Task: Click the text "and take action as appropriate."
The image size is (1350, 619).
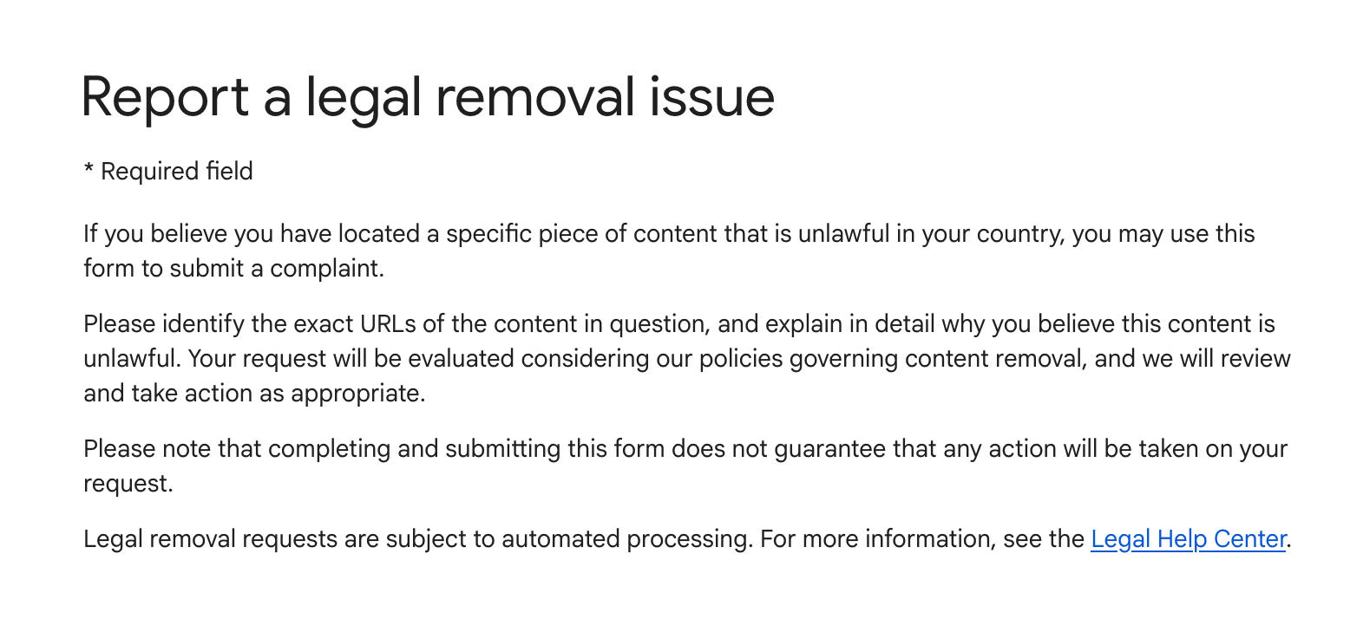Action: [x=254, y=394]
